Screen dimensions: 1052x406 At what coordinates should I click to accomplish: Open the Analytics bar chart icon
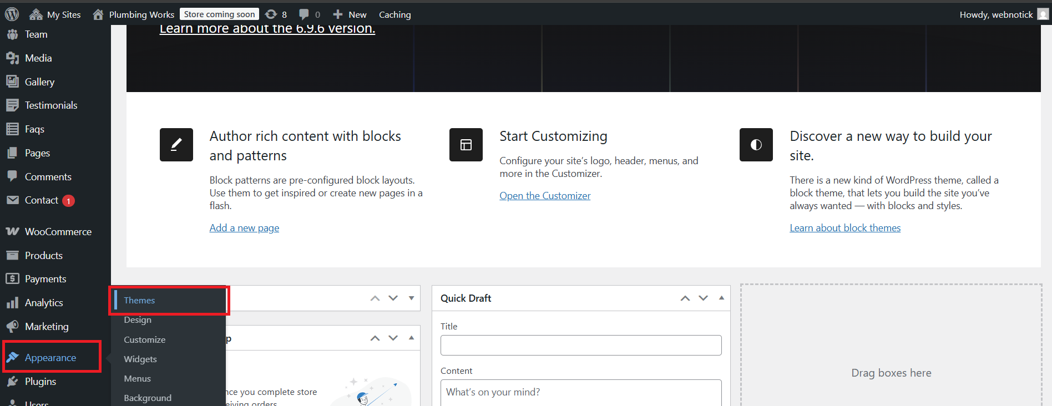pyautogui.click(x=12, y=303)
